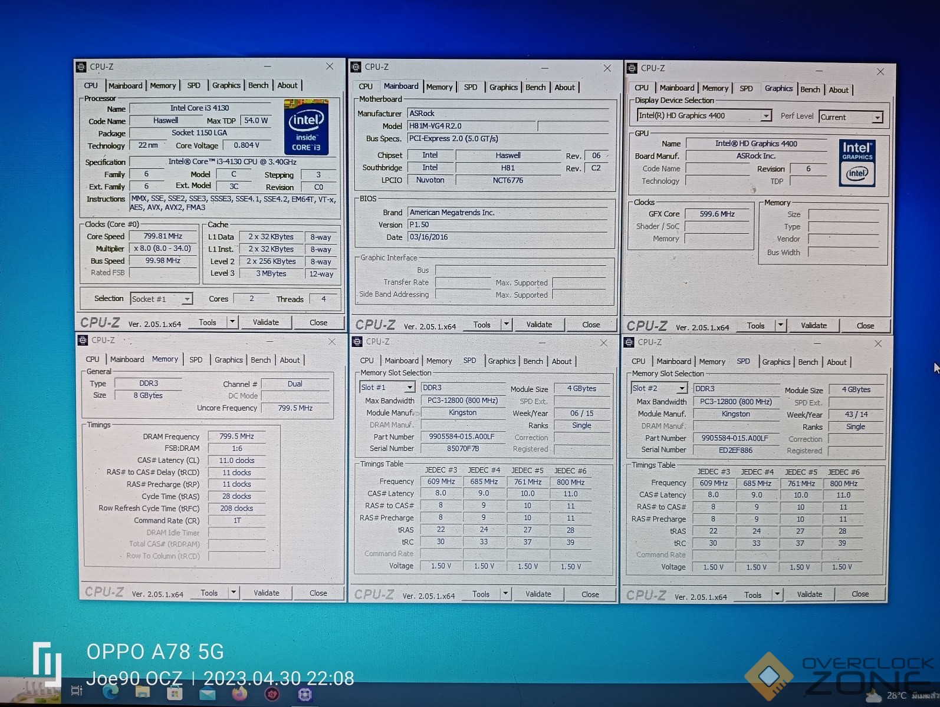The width and height of the screenshot is (940, 707).
Task: Click the Intel Graphics logo badge
Action: (857, 163)
